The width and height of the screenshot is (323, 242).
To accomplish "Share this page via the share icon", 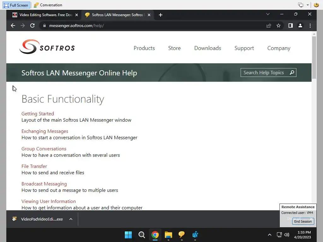I will (269, 26).
